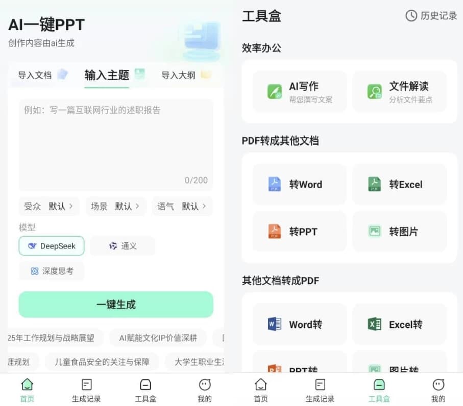This screenshot has height=406, width=463.
Task: Open the 历史记录 history via clock icon
Action: tap(431, 16)
